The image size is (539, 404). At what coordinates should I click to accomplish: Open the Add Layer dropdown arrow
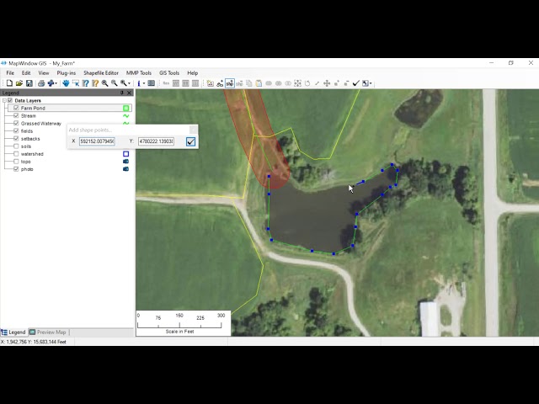(56, 83)
